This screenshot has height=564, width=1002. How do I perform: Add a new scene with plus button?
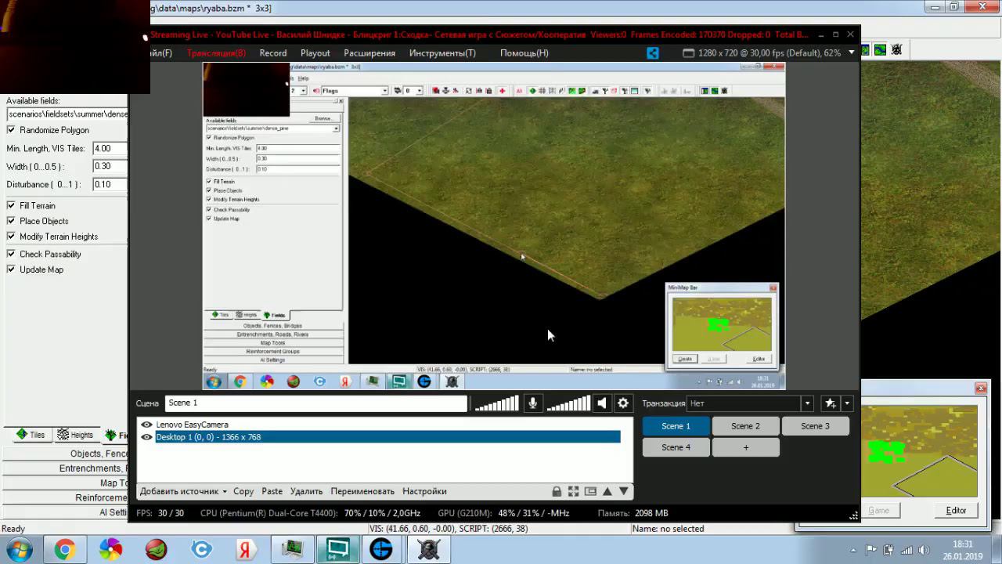pyautogui.click(x=745, y=447)
